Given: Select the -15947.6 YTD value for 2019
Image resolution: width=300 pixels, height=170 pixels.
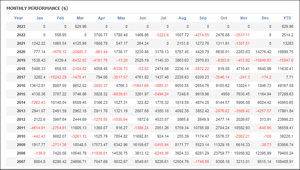Looking at the screenshot, I should (x=286, y=60).
